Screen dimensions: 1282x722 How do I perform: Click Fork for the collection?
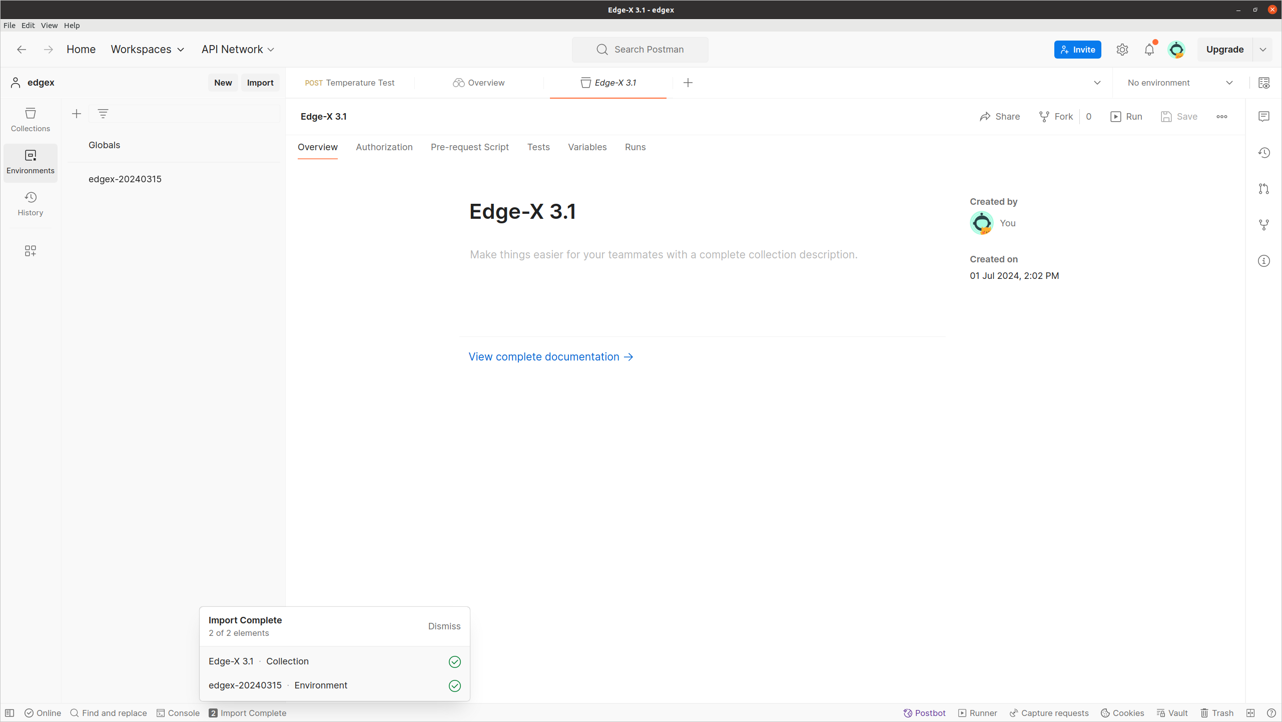coord(1056,117)
